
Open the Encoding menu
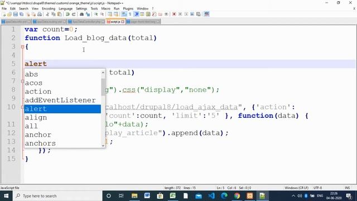(49, 8)
